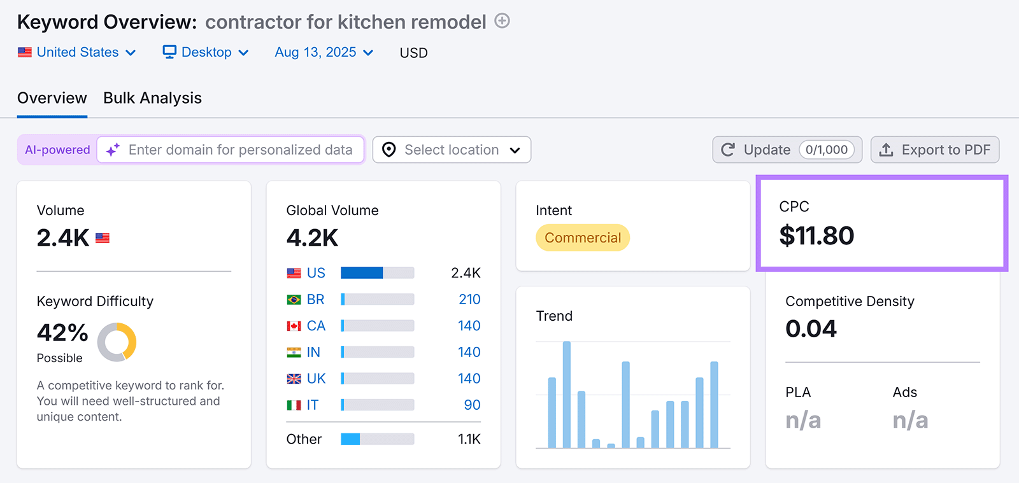Click the desktop monitor icon
Image resolution: width=1019 pixels, height=483 pixels.
(168, 52)
